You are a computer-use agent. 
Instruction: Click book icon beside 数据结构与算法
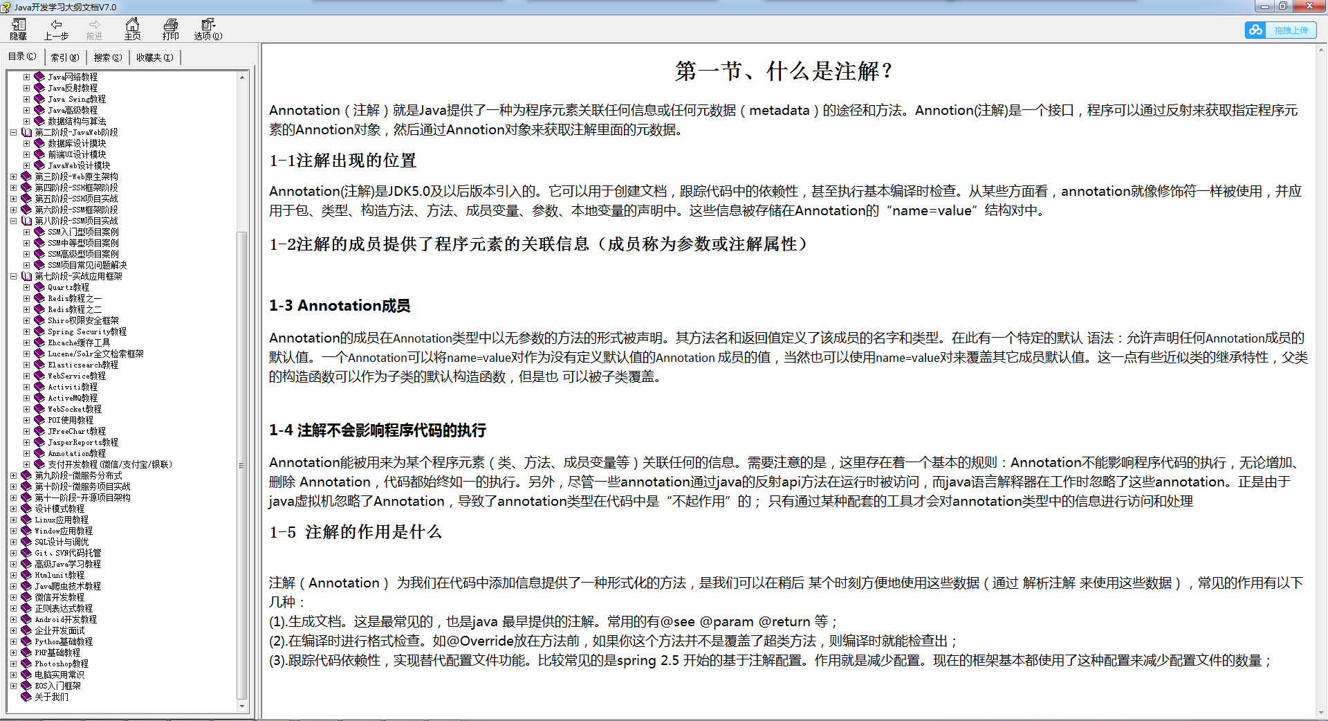(39, 121)
